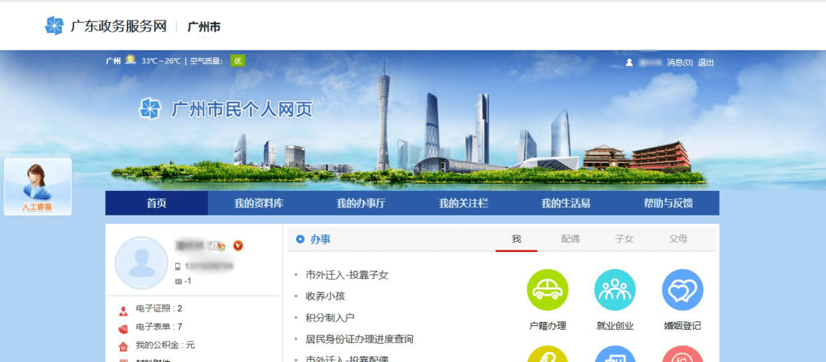Open the 我的办事厅 menu item

pyautogui.click(x=361, y=203)
